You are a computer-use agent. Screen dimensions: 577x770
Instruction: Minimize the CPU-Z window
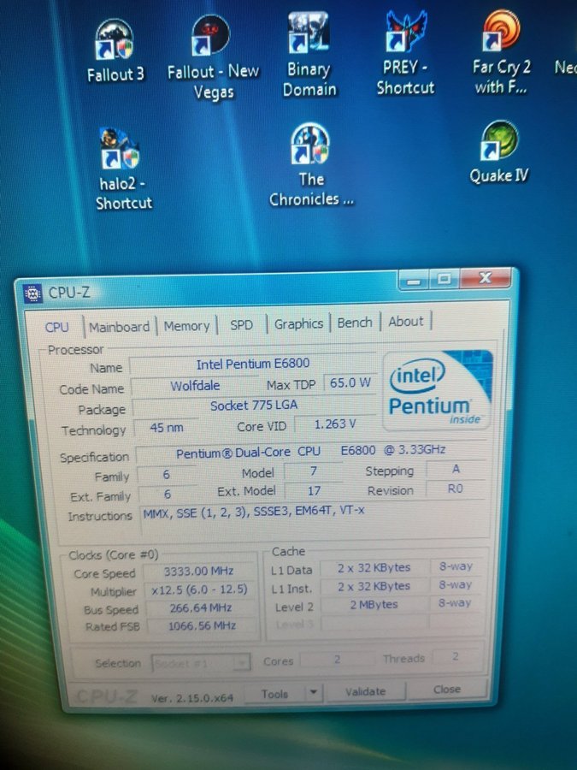click(414, 280)
